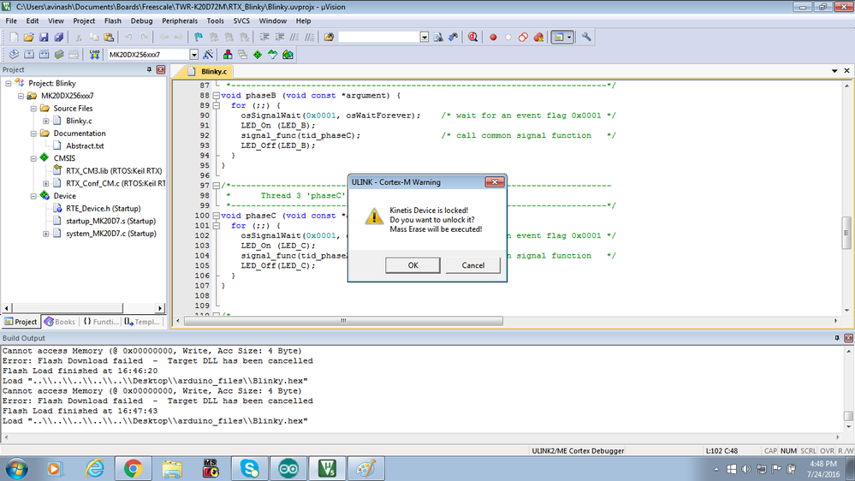
Task: Open Configuration wrench icon
Action: (586, 37)
